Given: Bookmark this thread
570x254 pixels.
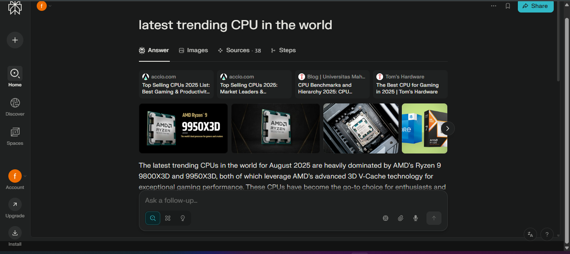Looking at the screenshot, I should (508, 6).
